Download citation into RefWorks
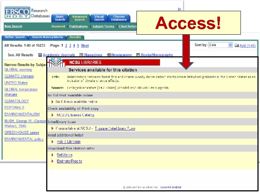The height and width of the screenshot is (195, 260). 65,155
